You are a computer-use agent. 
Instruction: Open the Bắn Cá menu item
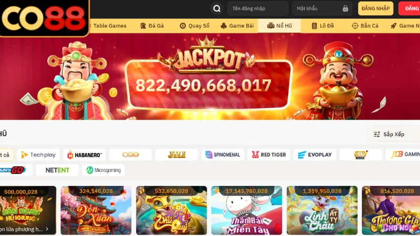[365, 26]
